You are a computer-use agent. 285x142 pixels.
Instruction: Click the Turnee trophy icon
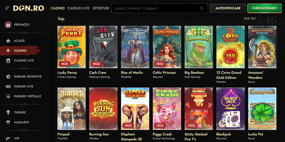click(x=8, y=113)
